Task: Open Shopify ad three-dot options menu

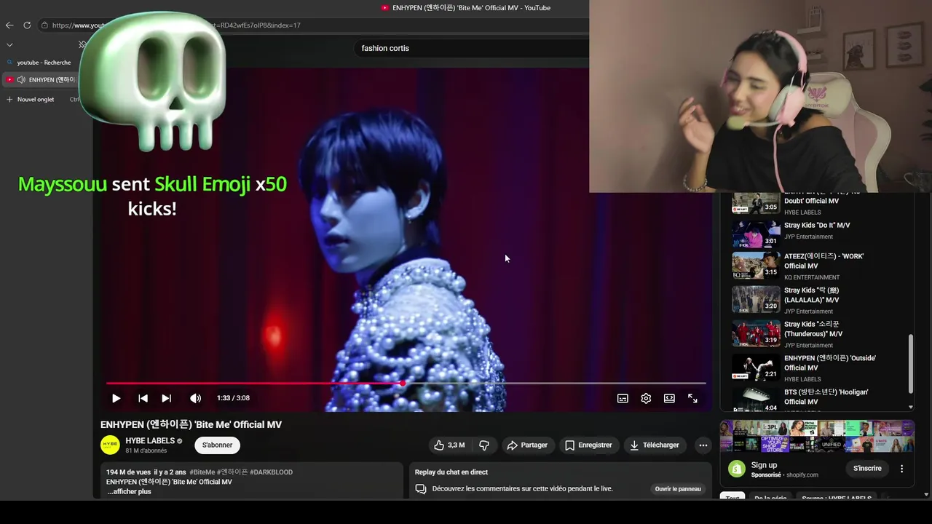Action: (901, 469)
